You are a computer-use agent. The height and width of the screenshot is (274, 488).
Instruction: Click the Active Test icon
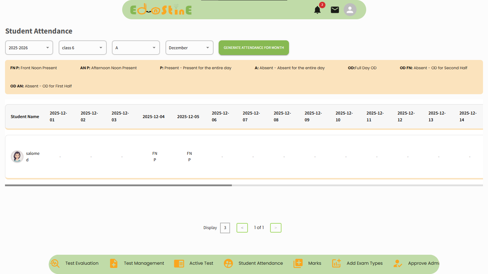pos(179,263)
